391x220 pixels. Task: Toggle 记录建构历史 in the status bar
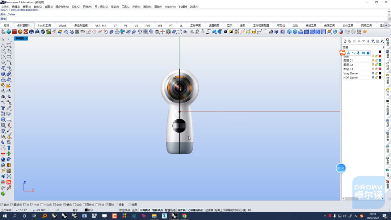click(195, 210)
